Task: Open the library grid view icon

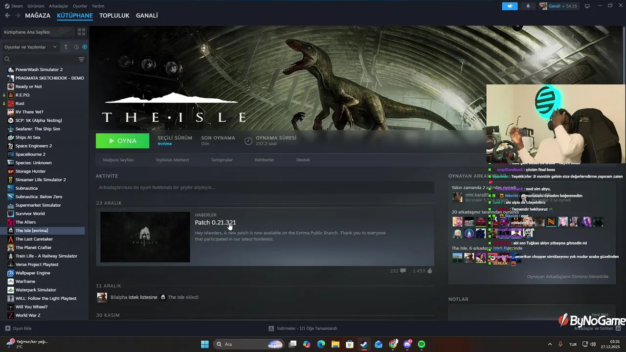Action: tap(81, 32)
